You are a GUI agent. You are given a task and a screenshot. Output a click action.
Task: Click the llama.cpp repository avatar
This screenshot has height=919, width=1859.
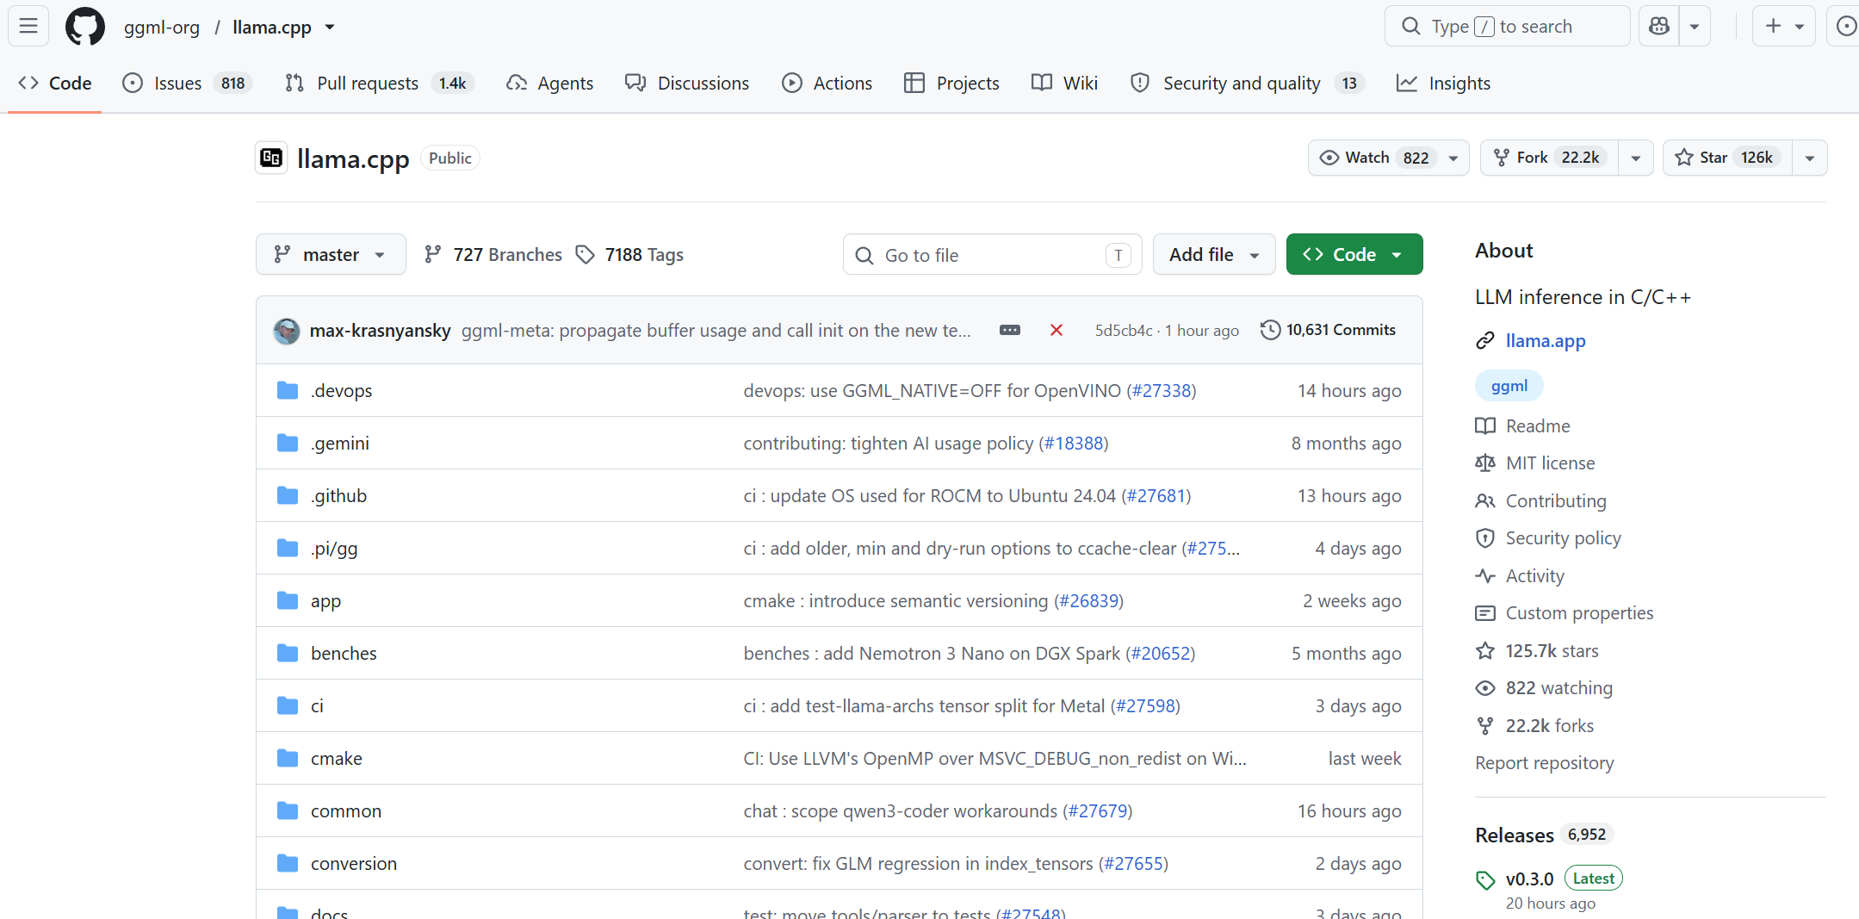271,158
